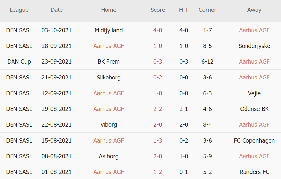
Task: Open the 2-2 score against Odense BK
Action: pyautogui.click(x=158, y=109)
